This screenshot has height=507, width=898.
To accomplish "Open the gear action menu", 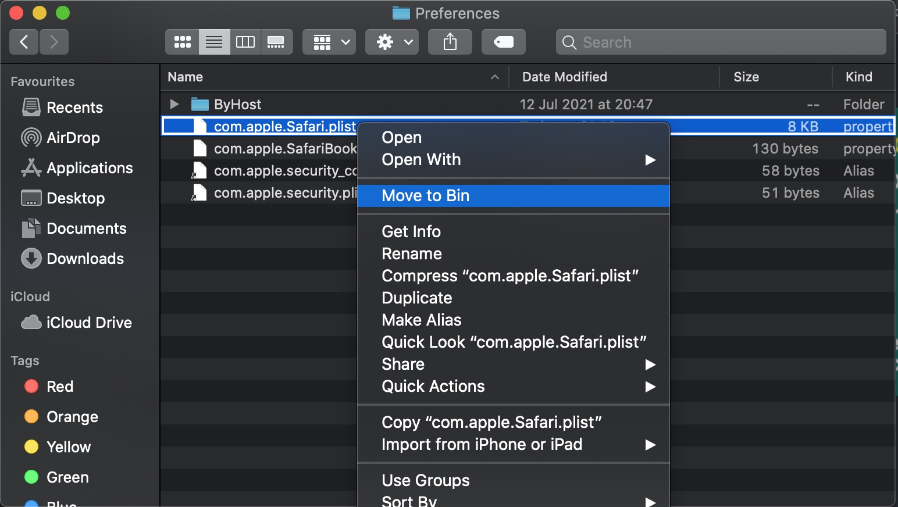I will point(392,42).
